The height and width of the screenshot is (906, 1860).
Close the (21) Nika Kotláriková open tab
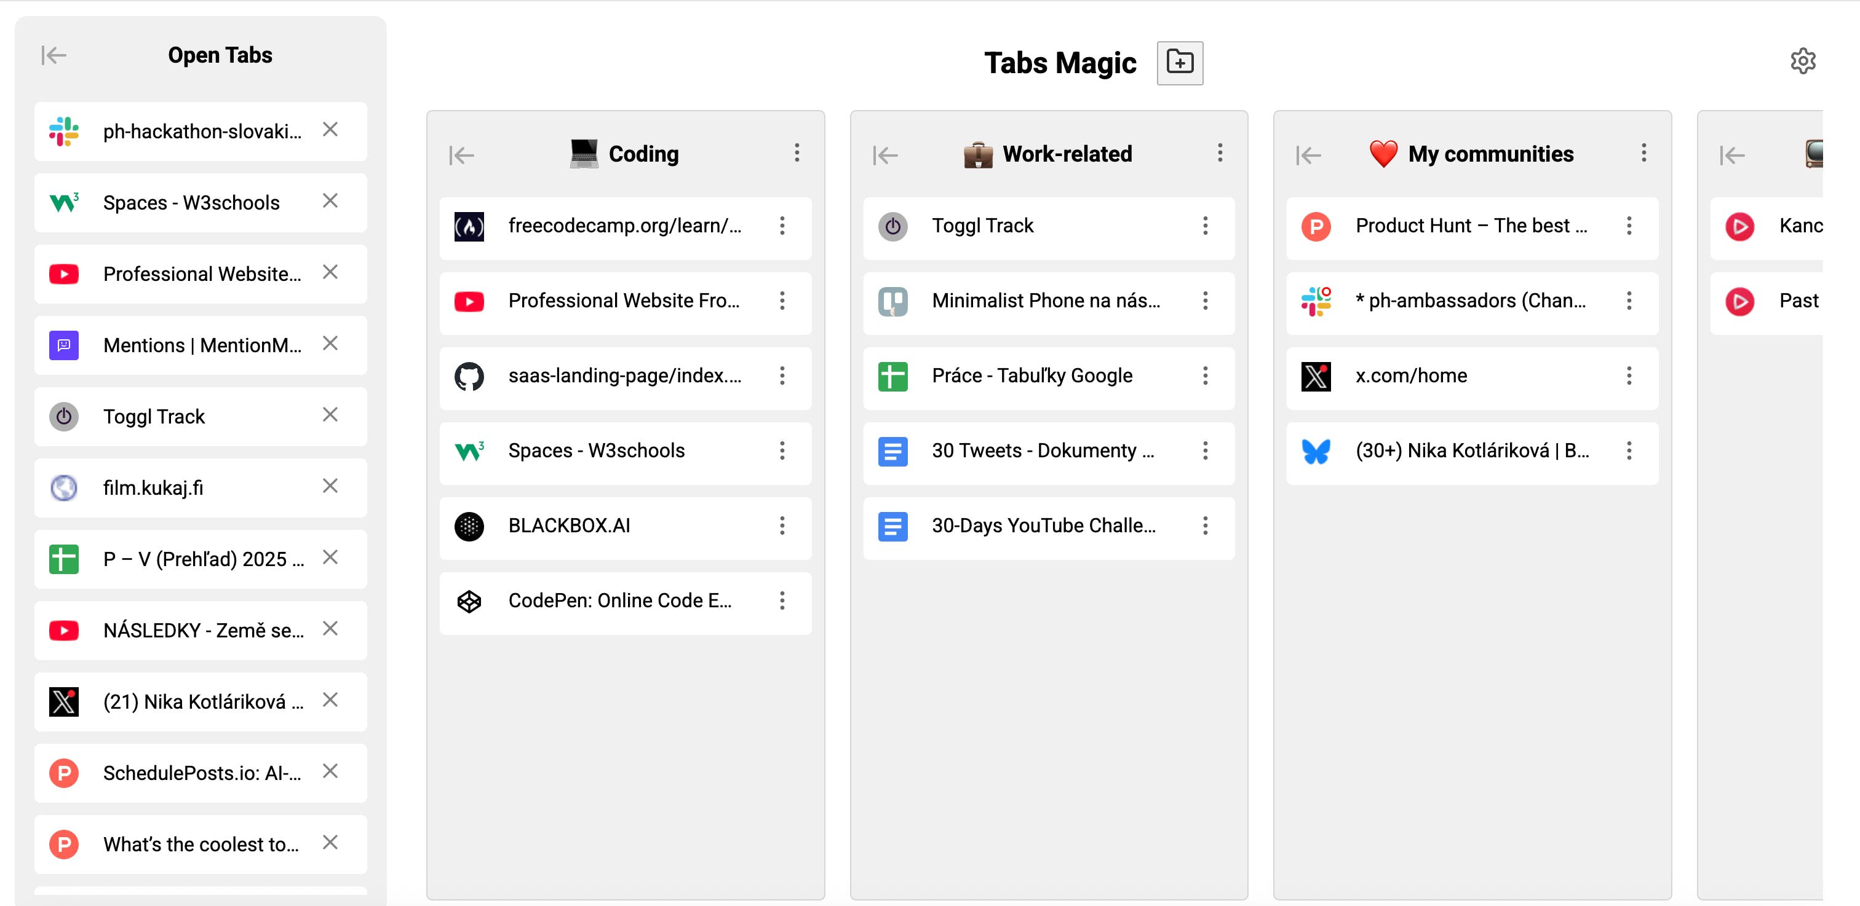pos(330,699)
